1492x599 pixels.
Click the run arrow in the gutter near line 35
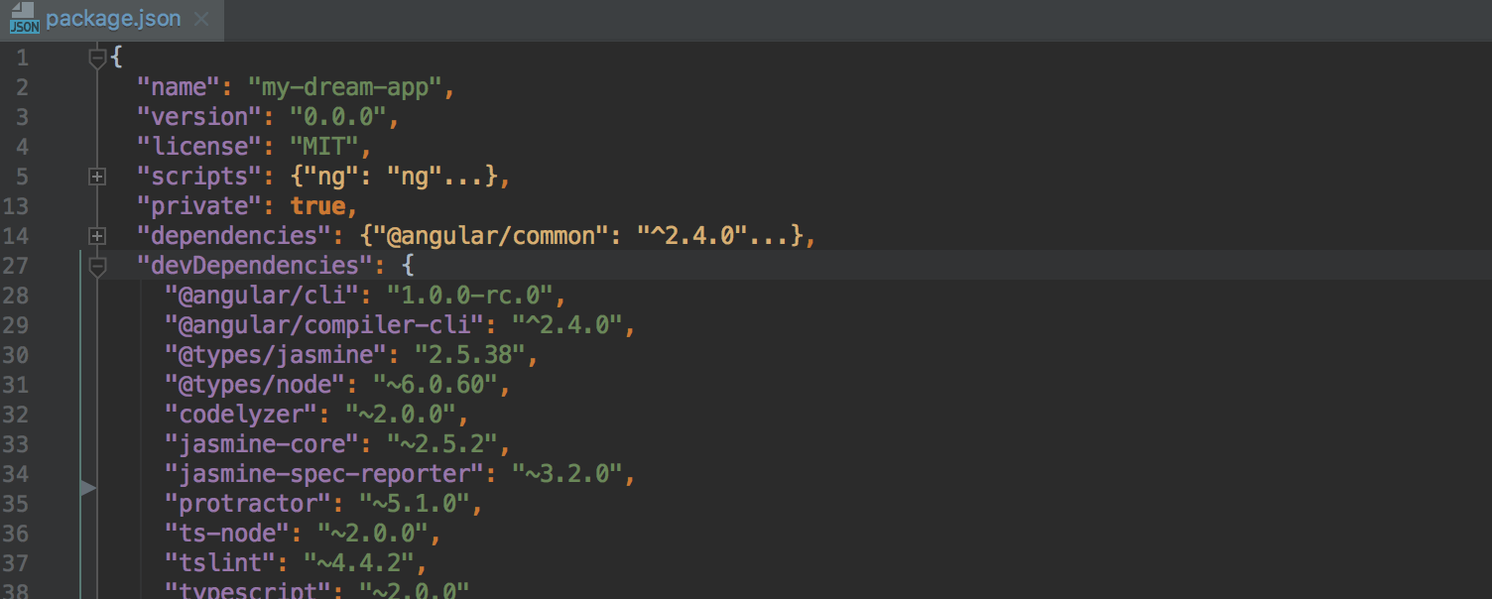tap(88, 488)
